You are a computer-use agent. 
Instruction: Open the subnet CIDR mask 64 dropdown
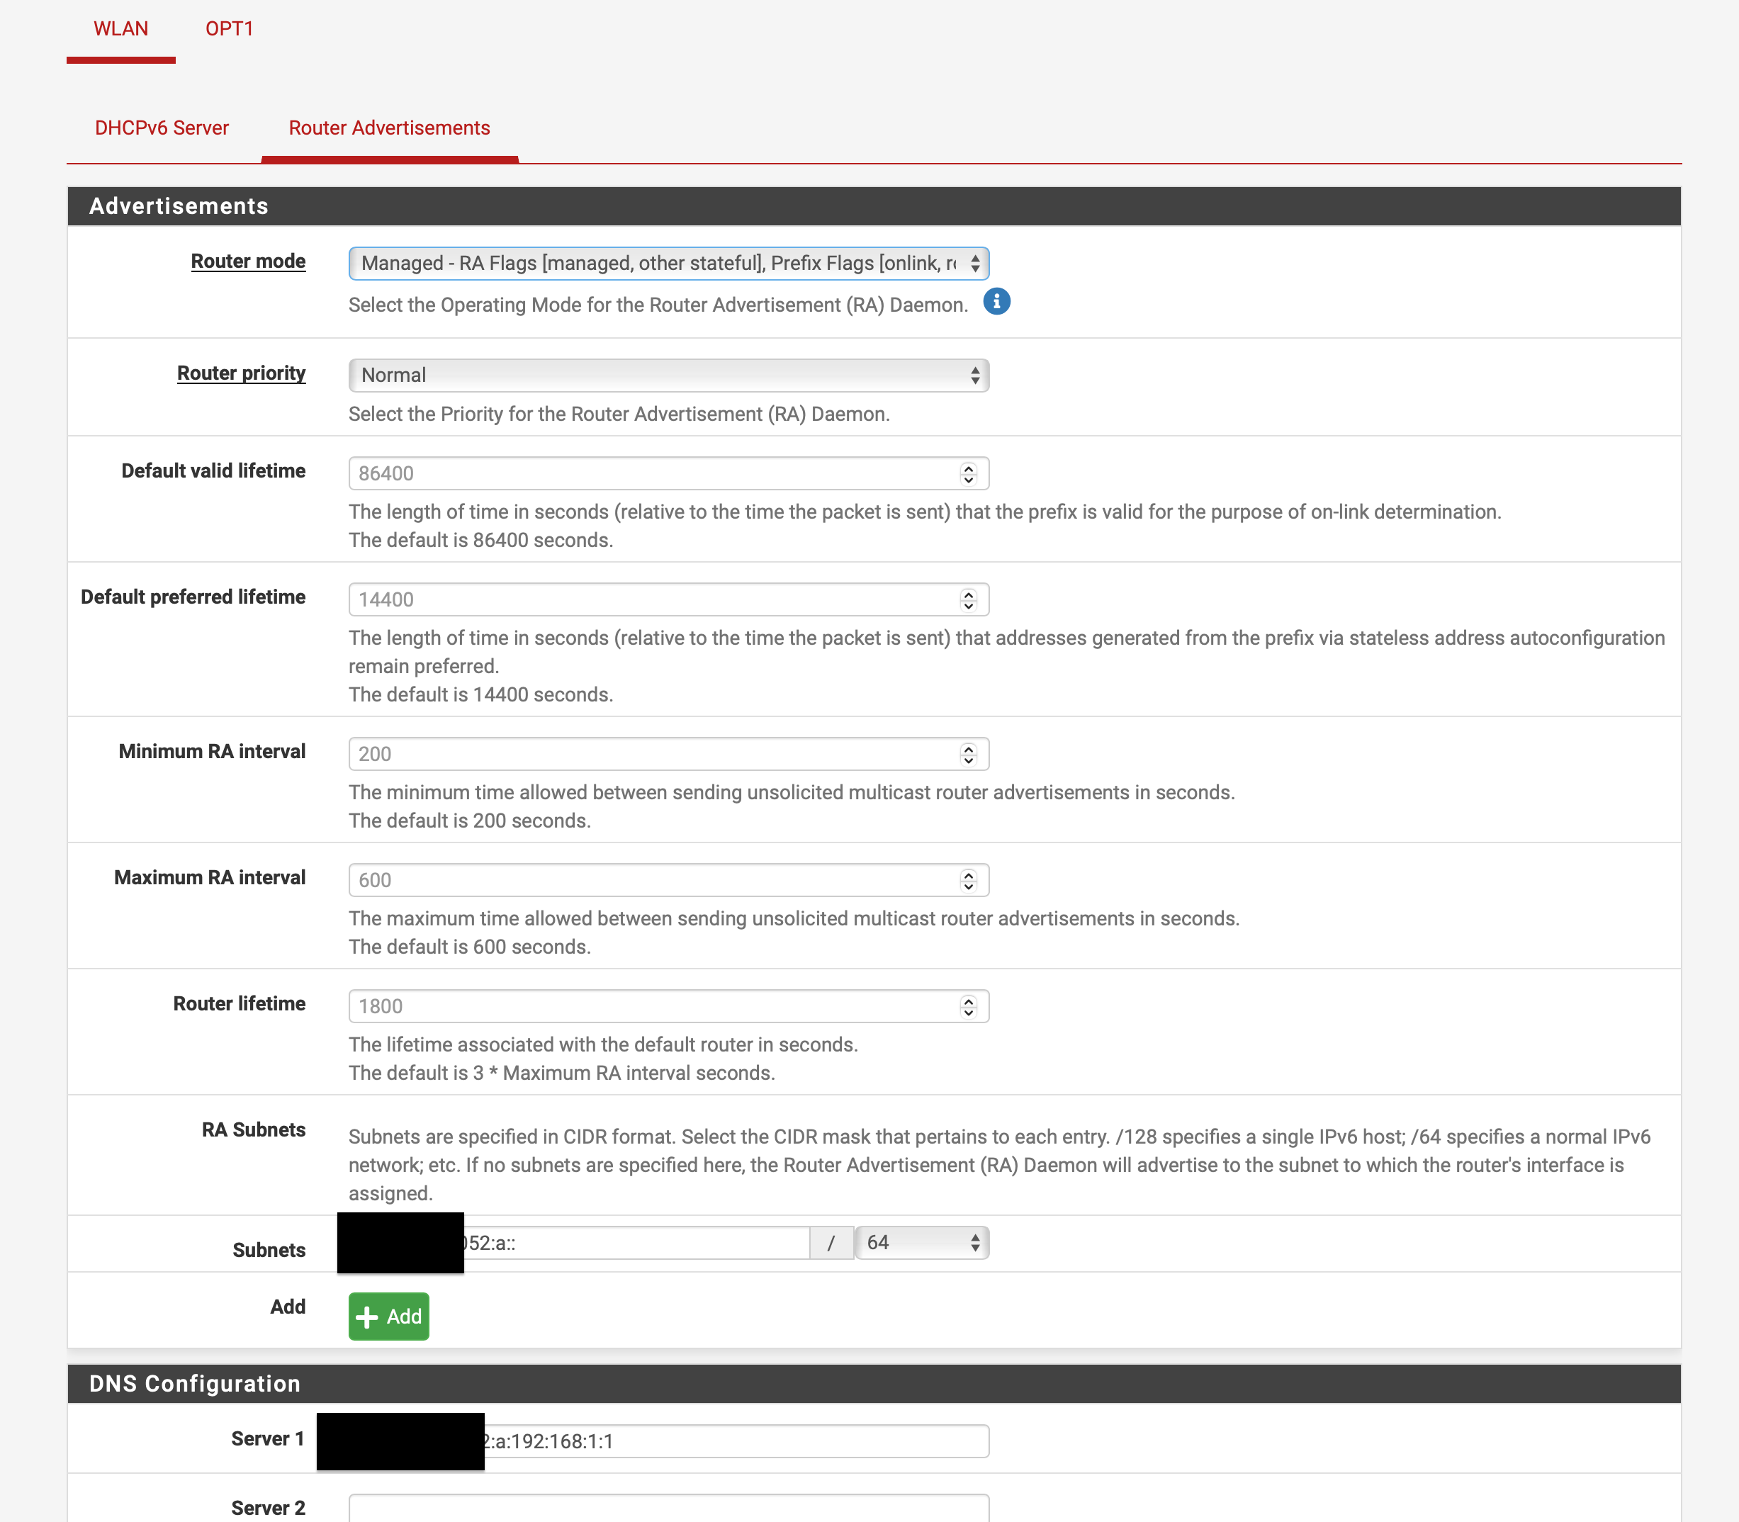[x=921, y=1243]
